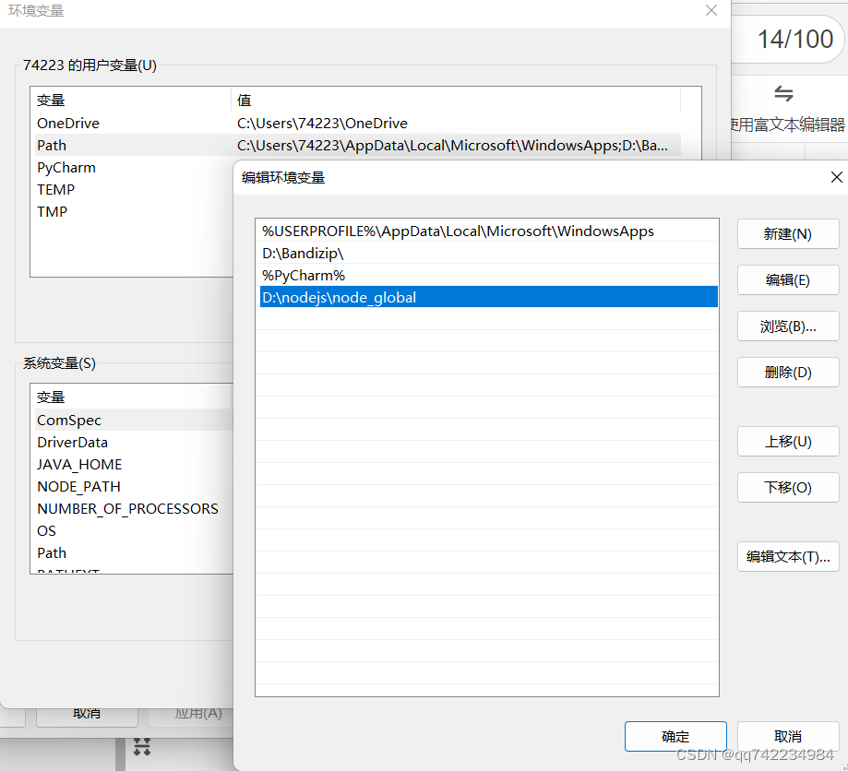Select the WindowsApps path entry
The image size is (848, 771).
458,231
